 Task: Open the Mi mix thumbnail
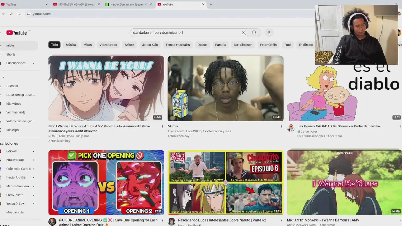[x=225, y=89]
